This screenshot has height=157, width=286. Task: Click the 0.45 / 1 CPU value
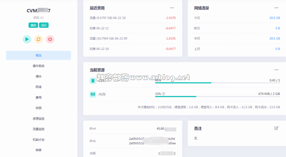tap(275, 80)
